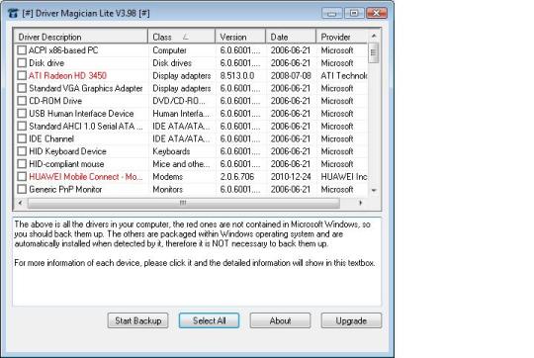Sort by the Class column header
Image resolution: width=534 pixels, height=358 pixels.
tap(182, 37)
